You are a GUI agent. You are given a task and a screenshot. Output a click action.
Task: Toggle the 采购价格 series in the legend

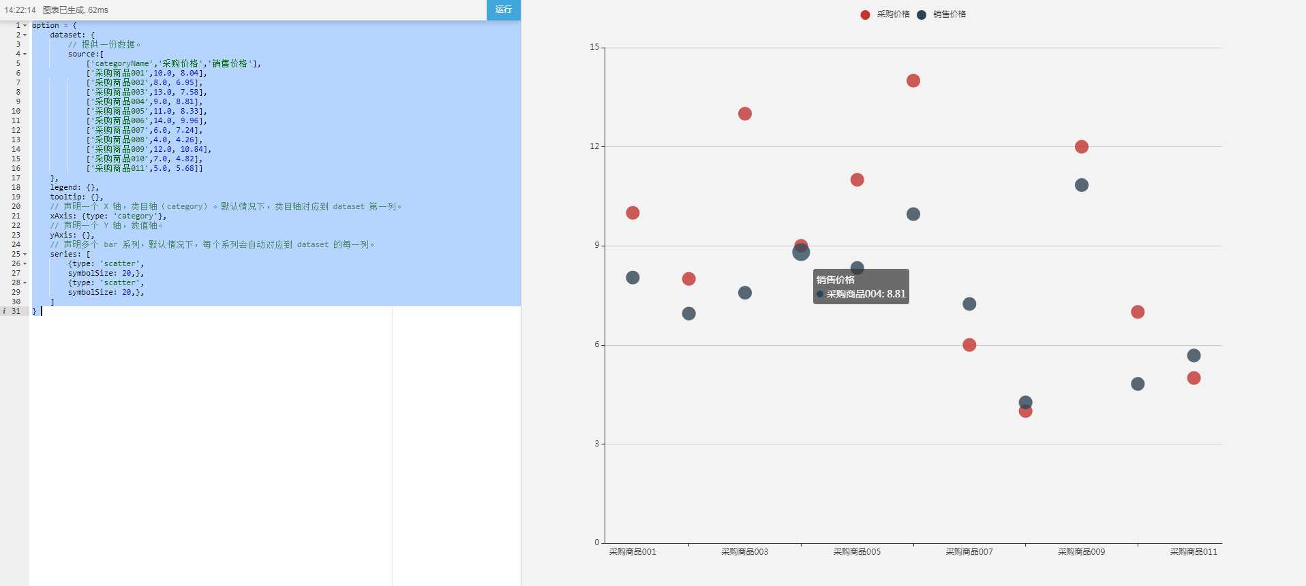point(885,14)
